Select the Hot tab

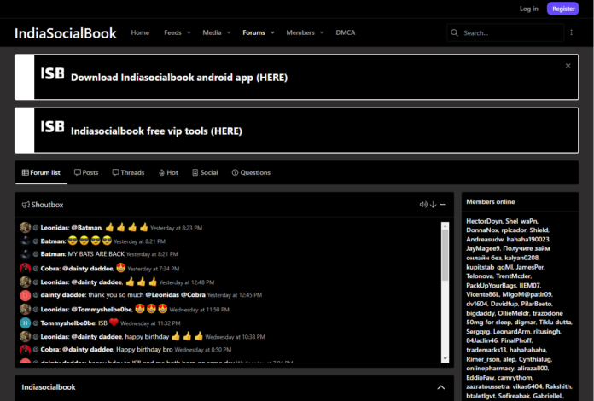click(168, 172)
